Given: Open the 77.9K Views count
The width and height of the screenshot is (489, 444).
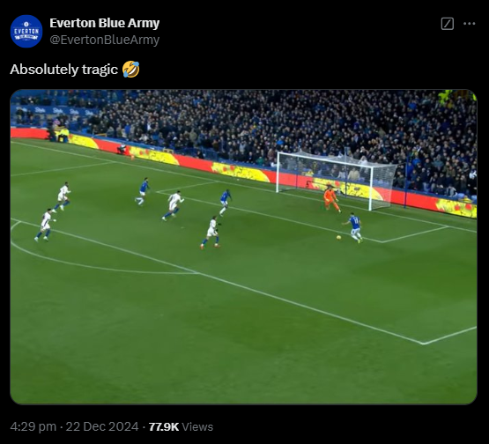Looking at the screenshot, I should pos(181,426).
